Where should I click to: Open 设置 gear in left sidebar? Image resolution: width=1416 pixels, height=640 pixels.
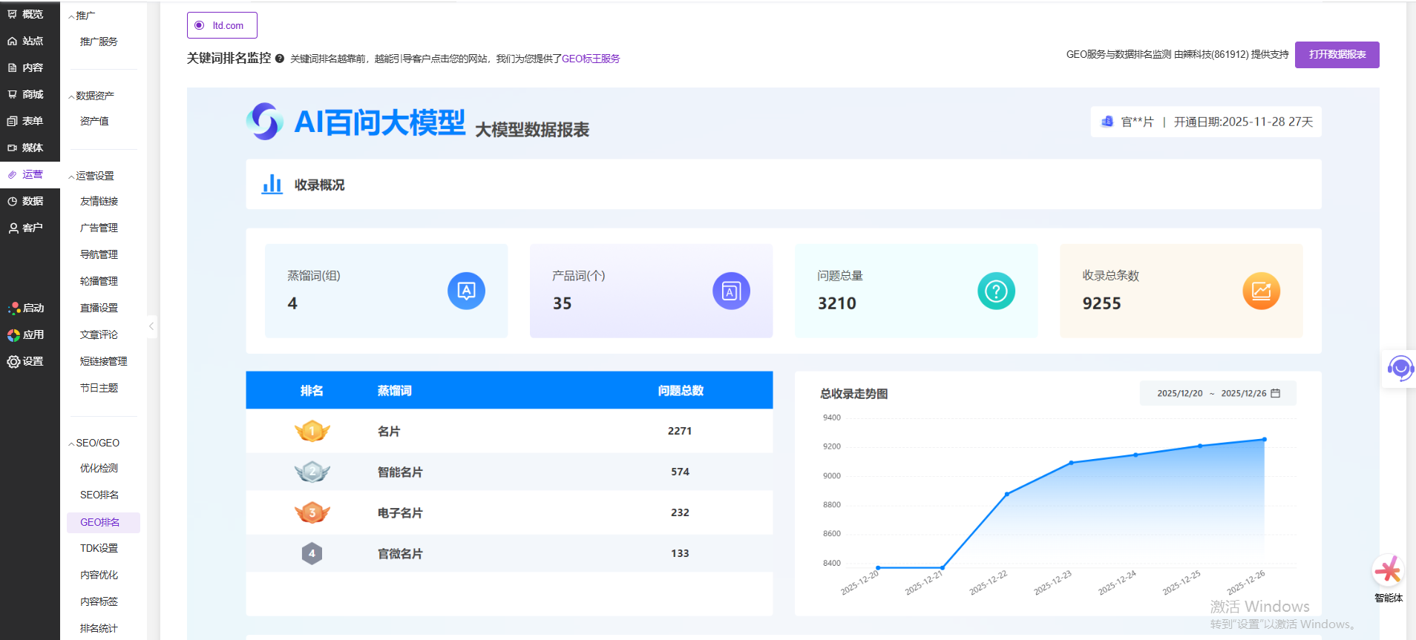pyautogui.click(x=26, y=361)
